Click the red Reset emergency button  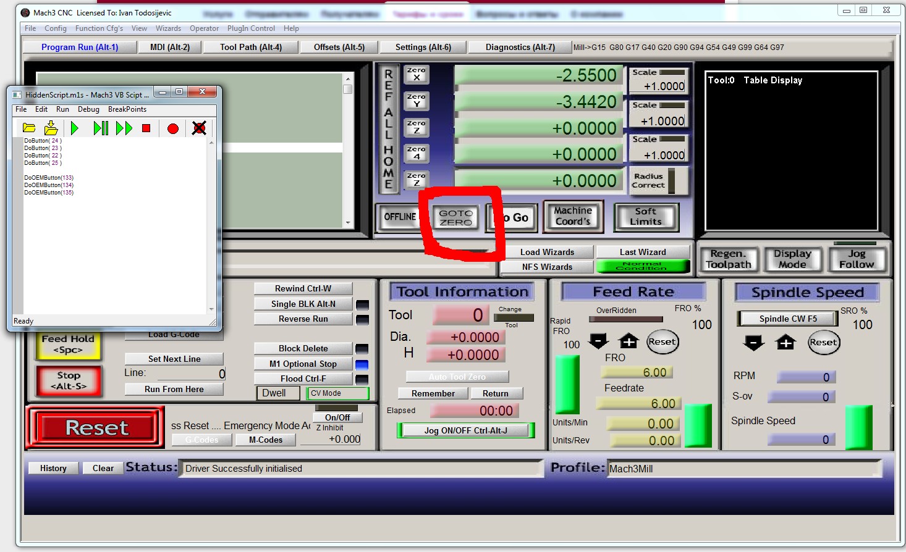click(x=96, y=427)
